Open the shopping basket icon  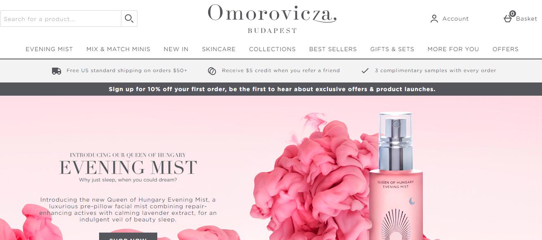point(508,19)
